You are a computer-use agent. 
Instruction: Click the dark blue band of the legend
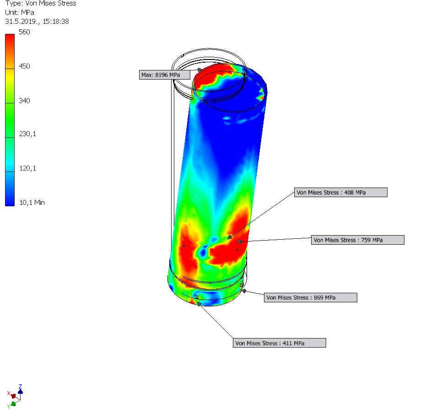pyautogui.click(x=10, y=192)
